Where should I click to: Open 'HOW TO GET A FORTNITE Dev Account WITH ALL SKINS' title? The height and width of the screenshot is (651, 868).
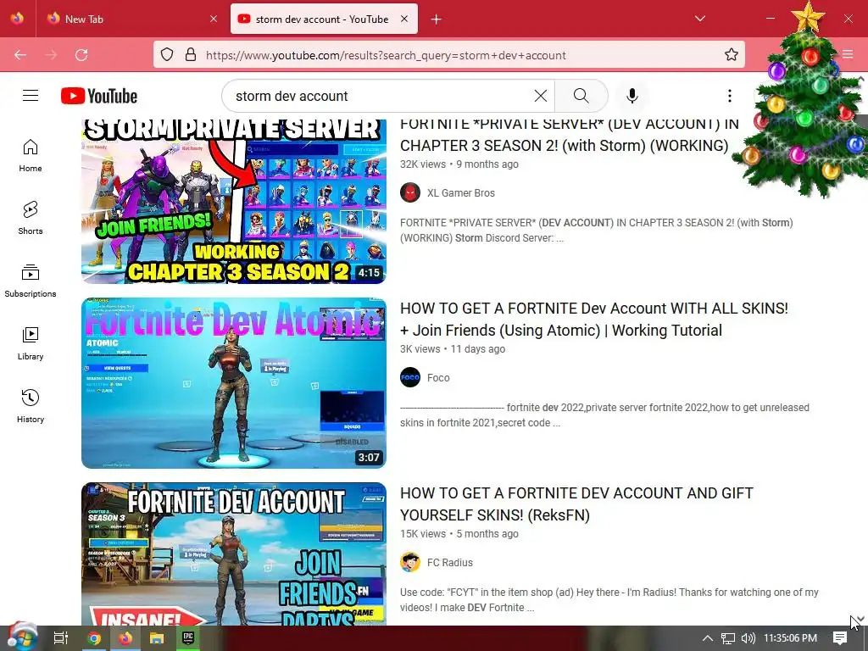(594, 320)
